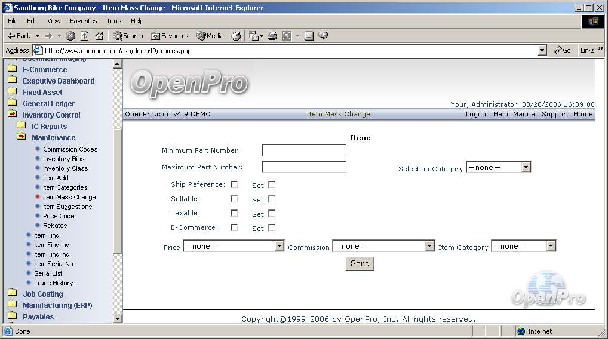This screenshot has height=339, width=608.
Task: Open the Favorites menu
Action: [x=83, y=21]
